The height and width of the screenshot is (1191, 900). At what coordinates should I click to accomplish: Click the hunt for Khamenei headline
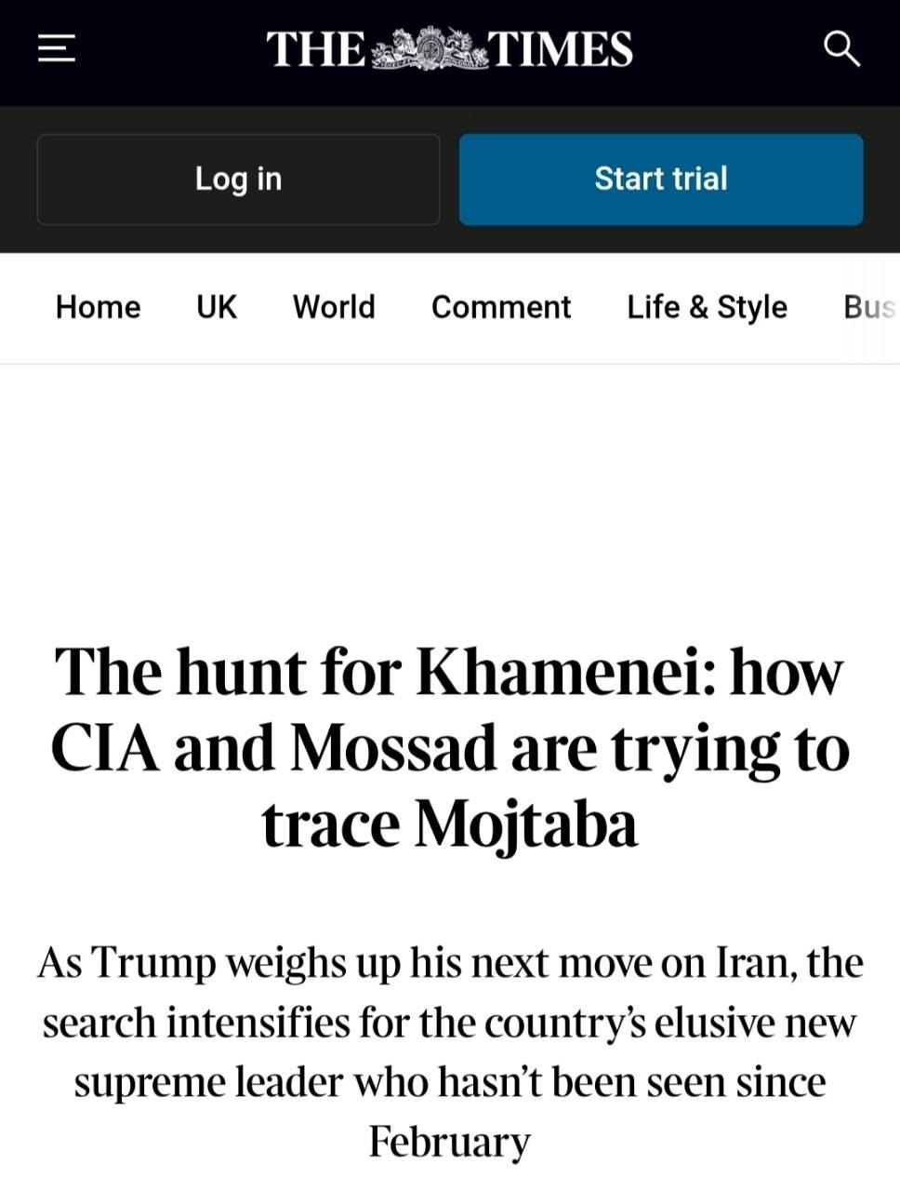(450, 747)
